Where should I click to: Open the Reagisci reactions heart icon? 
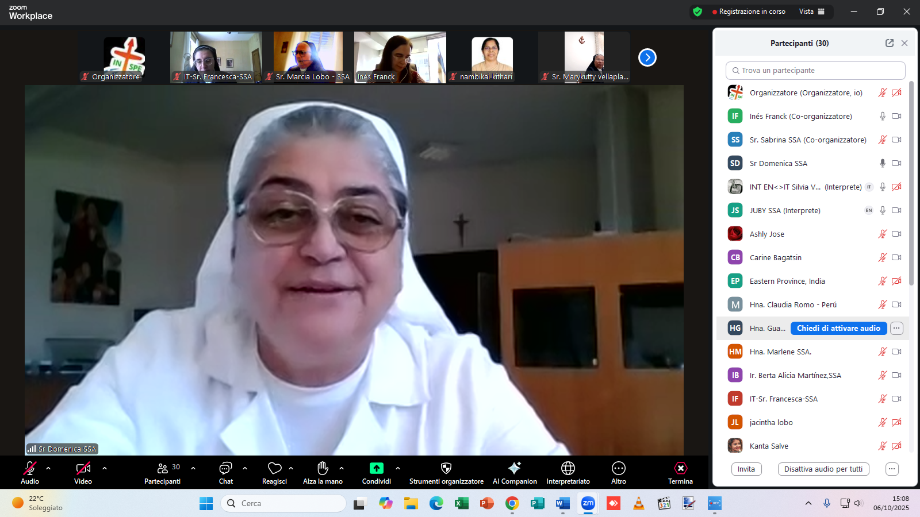point(274,468)
